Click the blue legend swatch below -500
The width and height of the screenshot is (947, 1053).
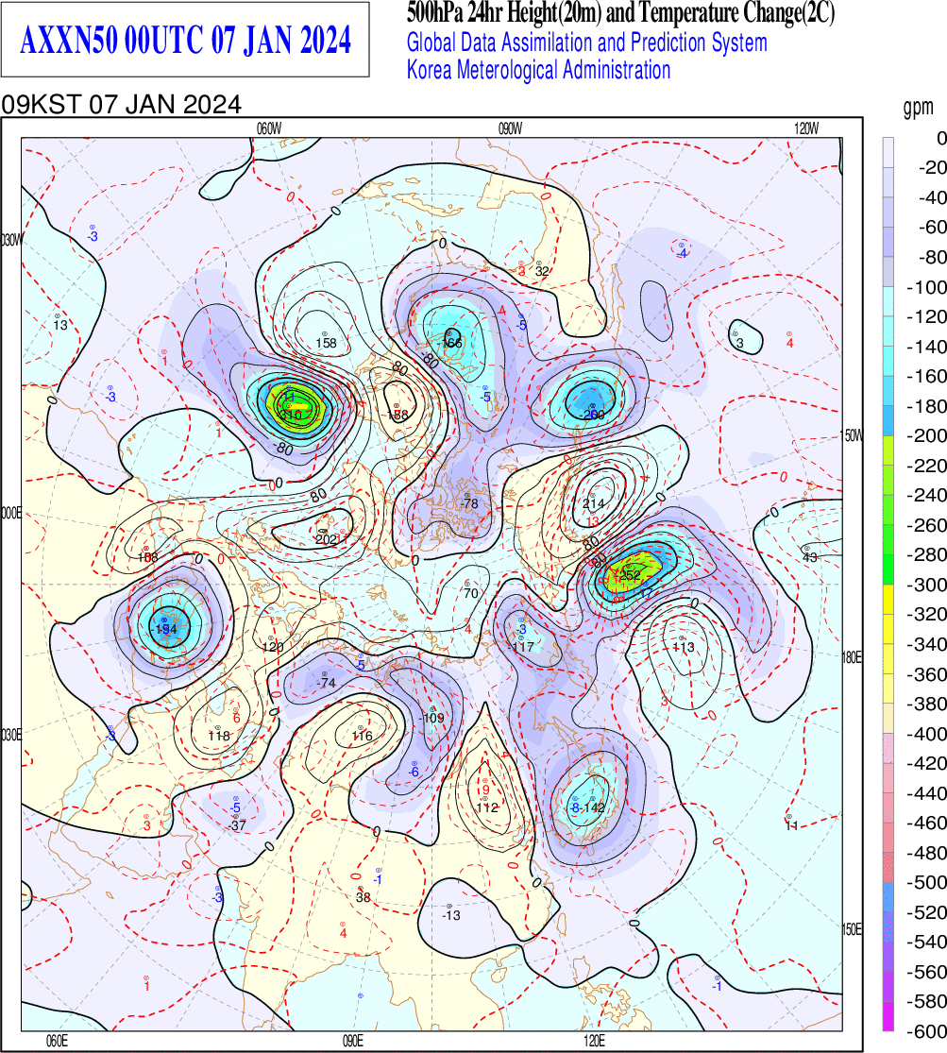888,896
